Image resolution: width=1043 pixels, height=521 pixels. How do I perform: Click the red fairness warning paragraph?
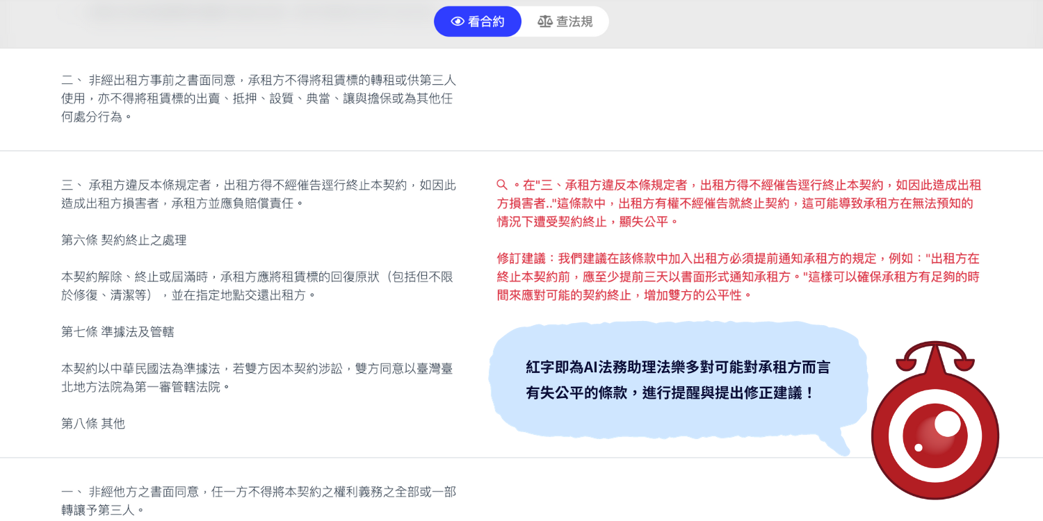click(x=738, y=204)
